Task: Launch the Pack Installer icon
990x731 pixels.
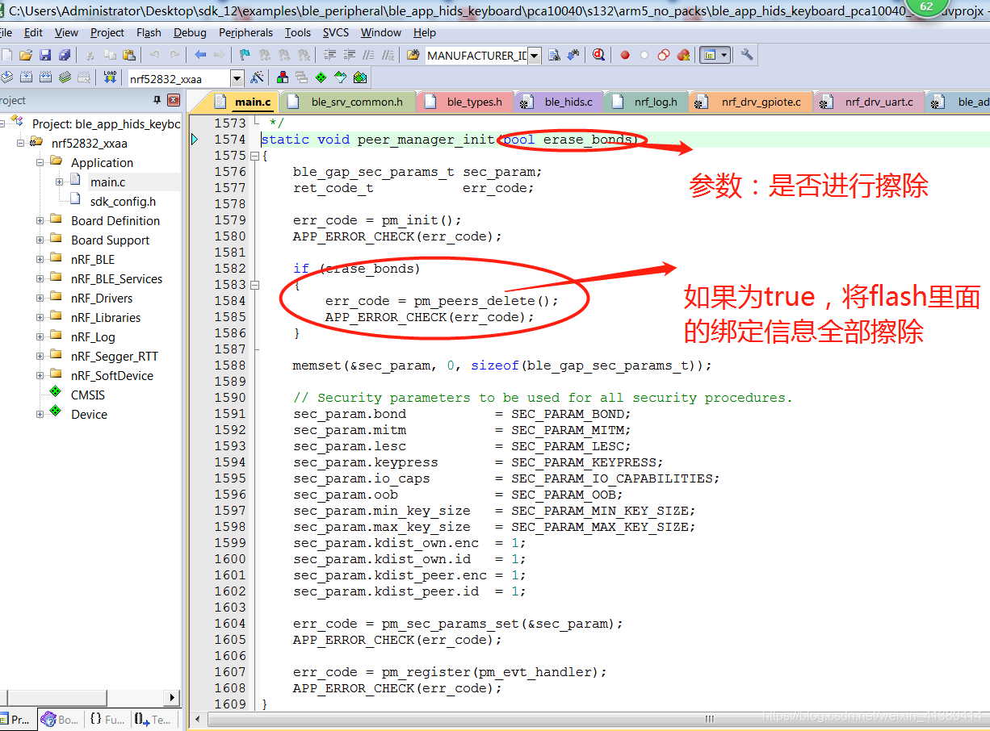Action: [x=360, y=77]
